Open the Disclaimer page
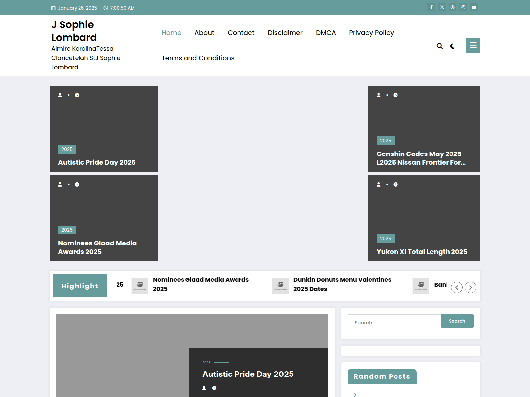Viewport: 530px width, 397px height. [x=285, y=33]
